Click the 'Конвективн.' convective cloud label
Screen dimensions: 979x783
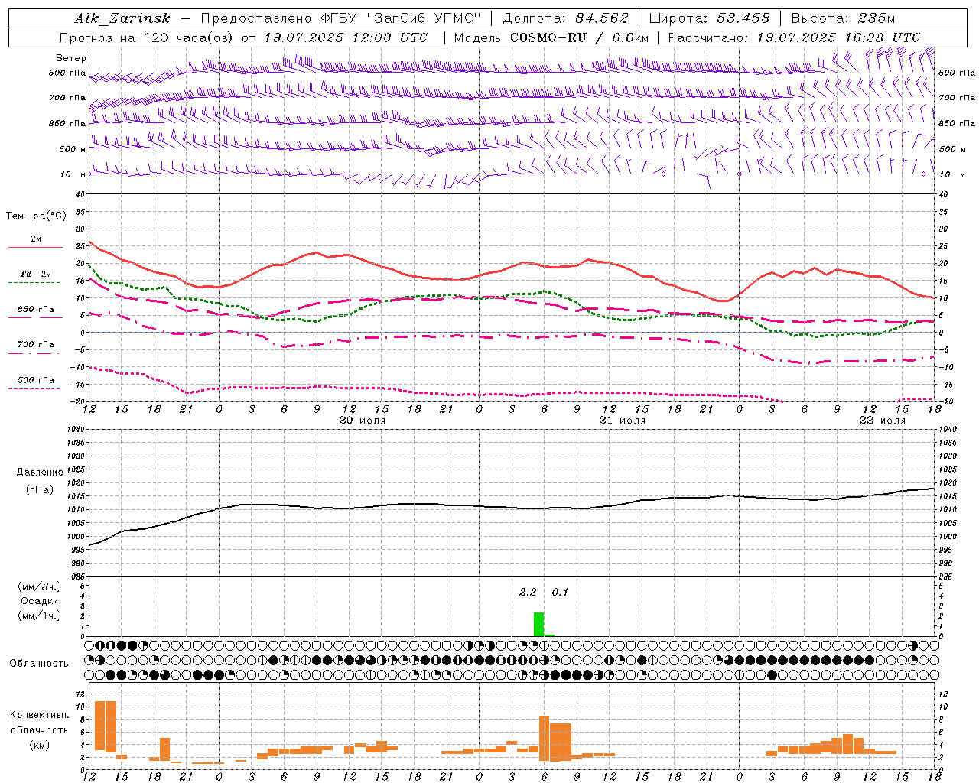click(40, 715)
